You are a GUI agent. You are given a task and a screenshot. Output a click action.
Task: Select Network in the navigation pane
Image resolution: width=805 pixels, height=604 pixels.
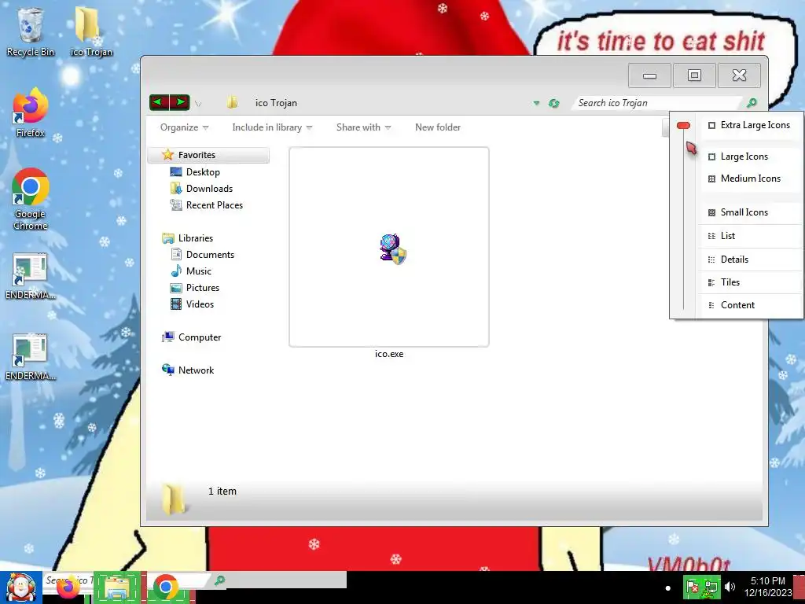(188, 370)
